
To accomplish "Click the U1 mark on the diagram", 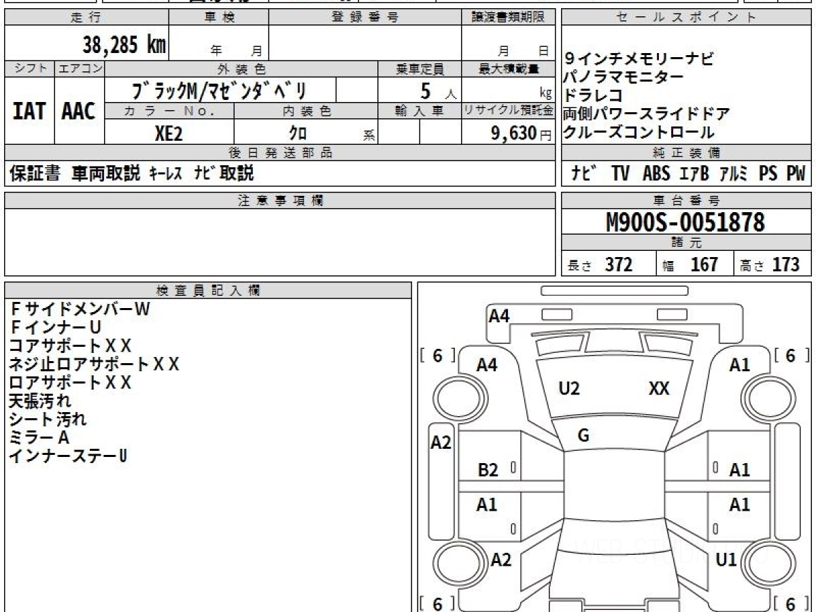I will point(726,560).
